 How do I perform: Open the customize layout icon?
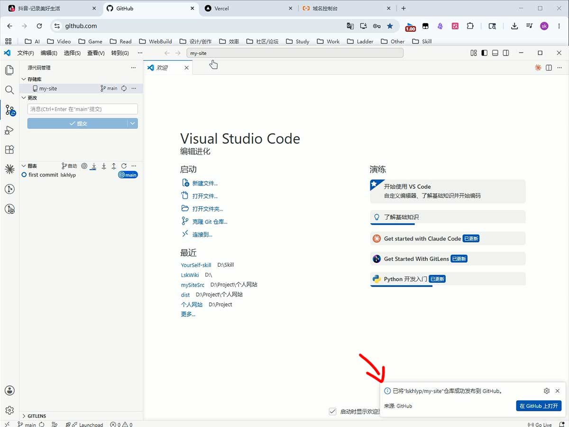pos(474,53)
